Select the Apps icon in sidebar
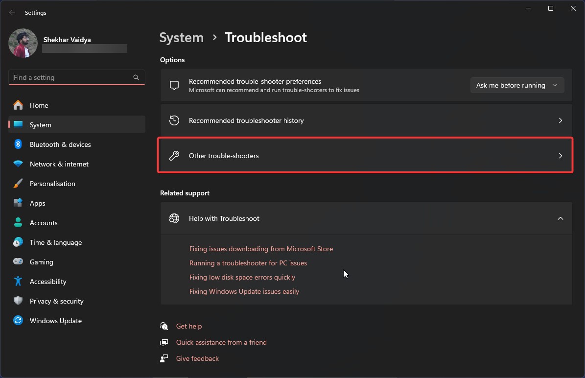 click(18, 203)
